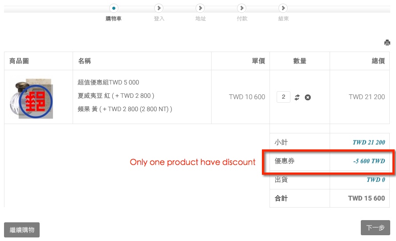
Task: Click the 地址 step arrow icon
Action: point(200,8)
